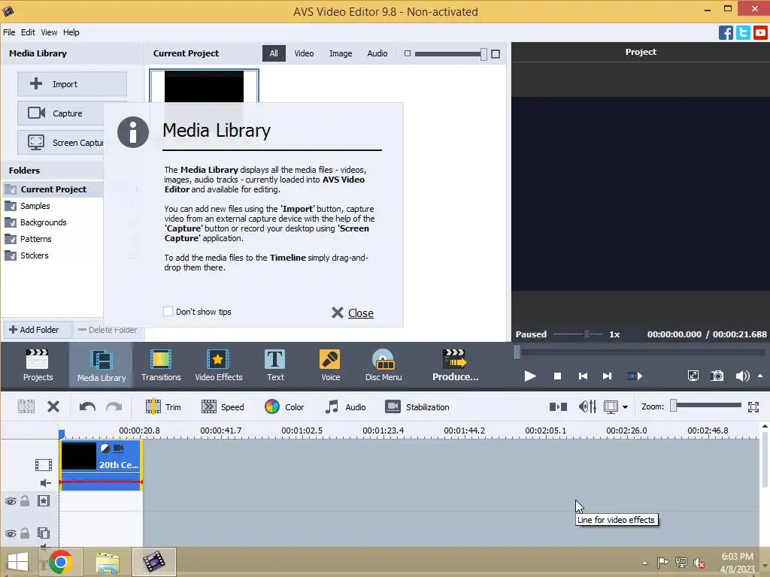Image resolution: width=770 pixels, height=577 pixels.
Task: Click the Add Folder button
Action: point(38,330)
